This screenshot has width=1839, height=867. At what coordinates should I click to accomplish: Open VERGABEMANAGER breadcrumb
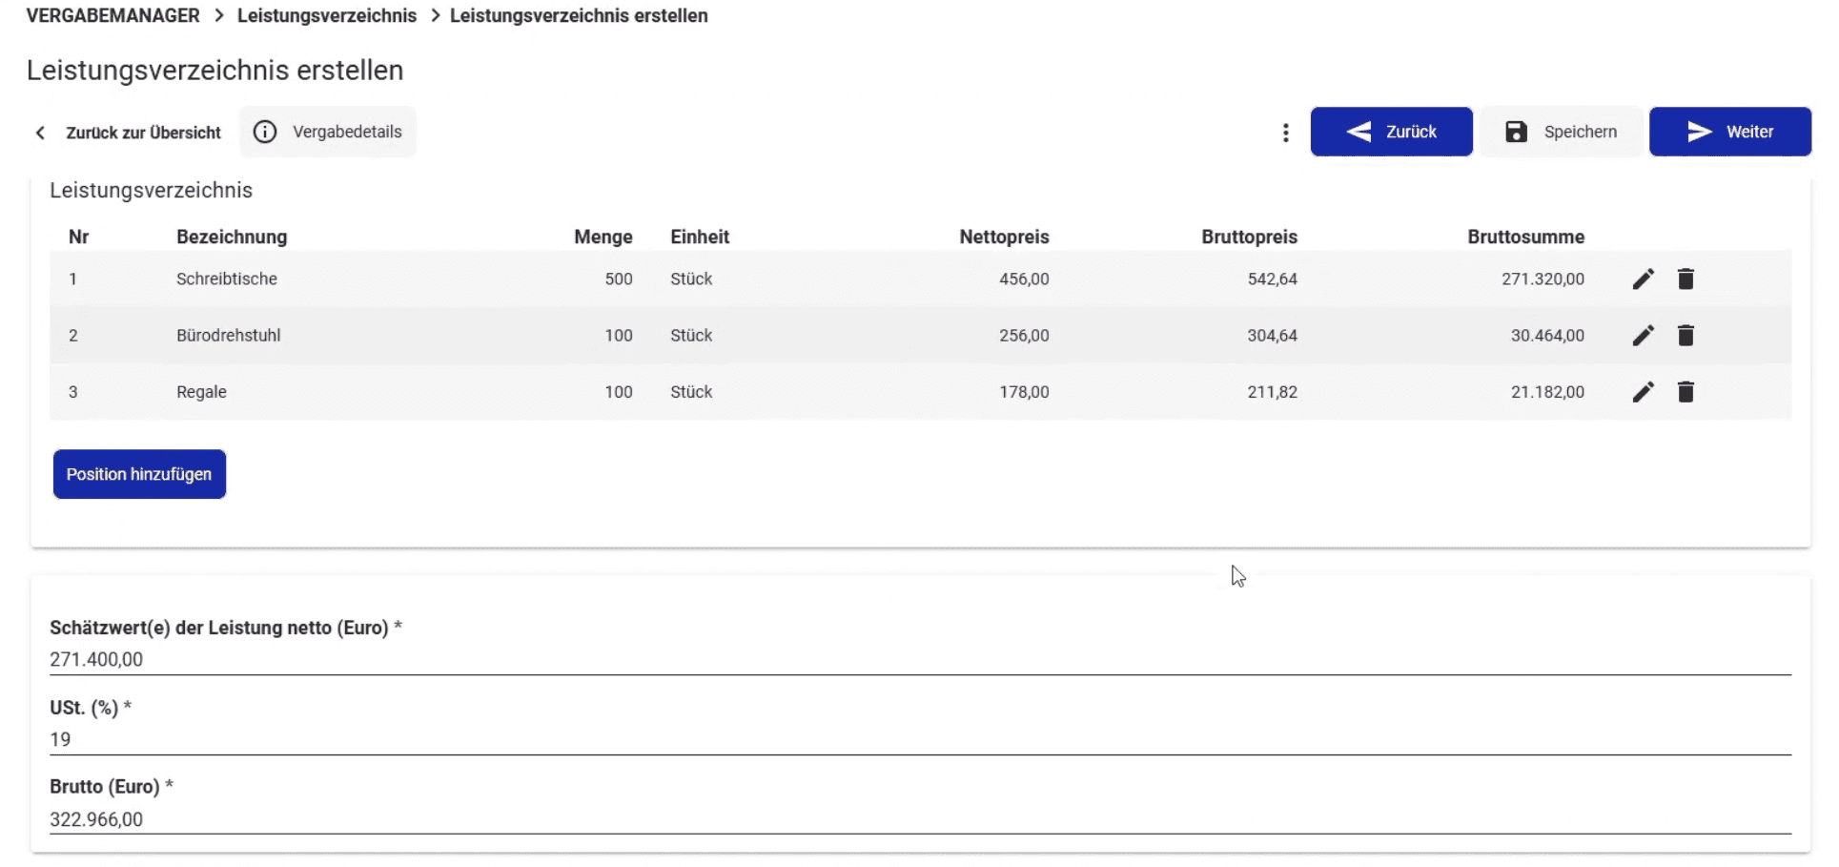(x=112, y=15)
